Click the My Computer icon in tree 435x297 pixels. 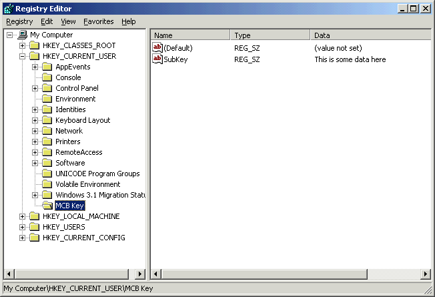(23, 35)
